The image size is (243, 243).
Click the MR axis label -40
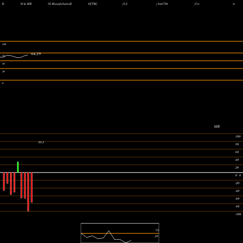click(x=237, y=191)
